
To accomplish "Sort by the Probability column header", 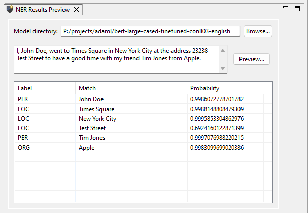I will 224,88.
